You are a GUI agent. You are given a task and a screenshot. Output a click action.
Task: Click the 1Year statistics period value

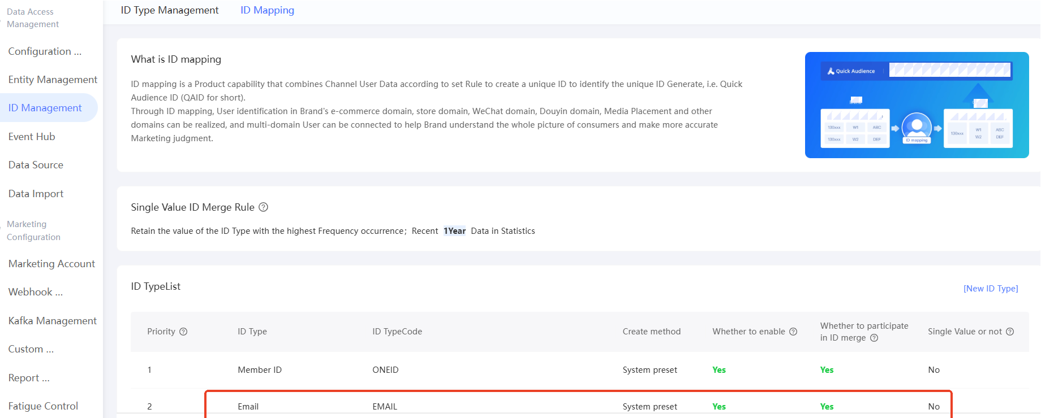point(454,231)
